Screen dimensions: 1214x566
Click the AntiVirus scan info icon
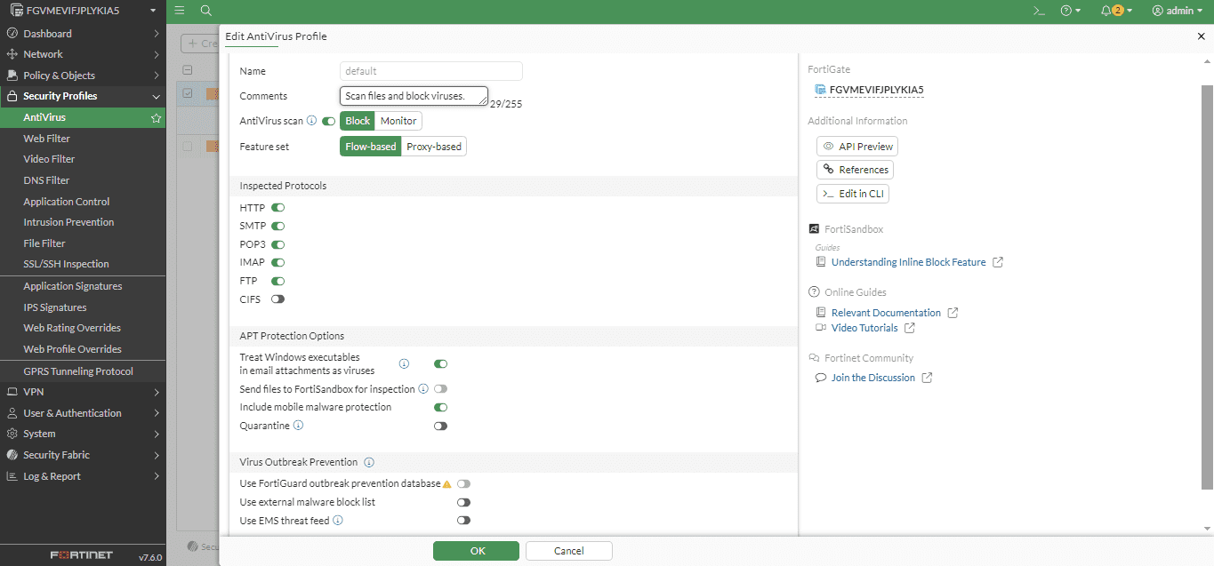coord(311,120)
